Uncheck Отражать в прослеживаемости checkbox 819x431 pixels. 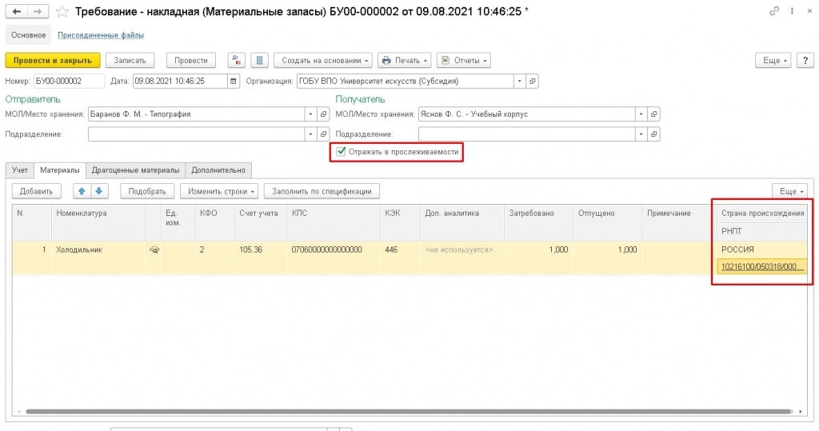point(342,152)
